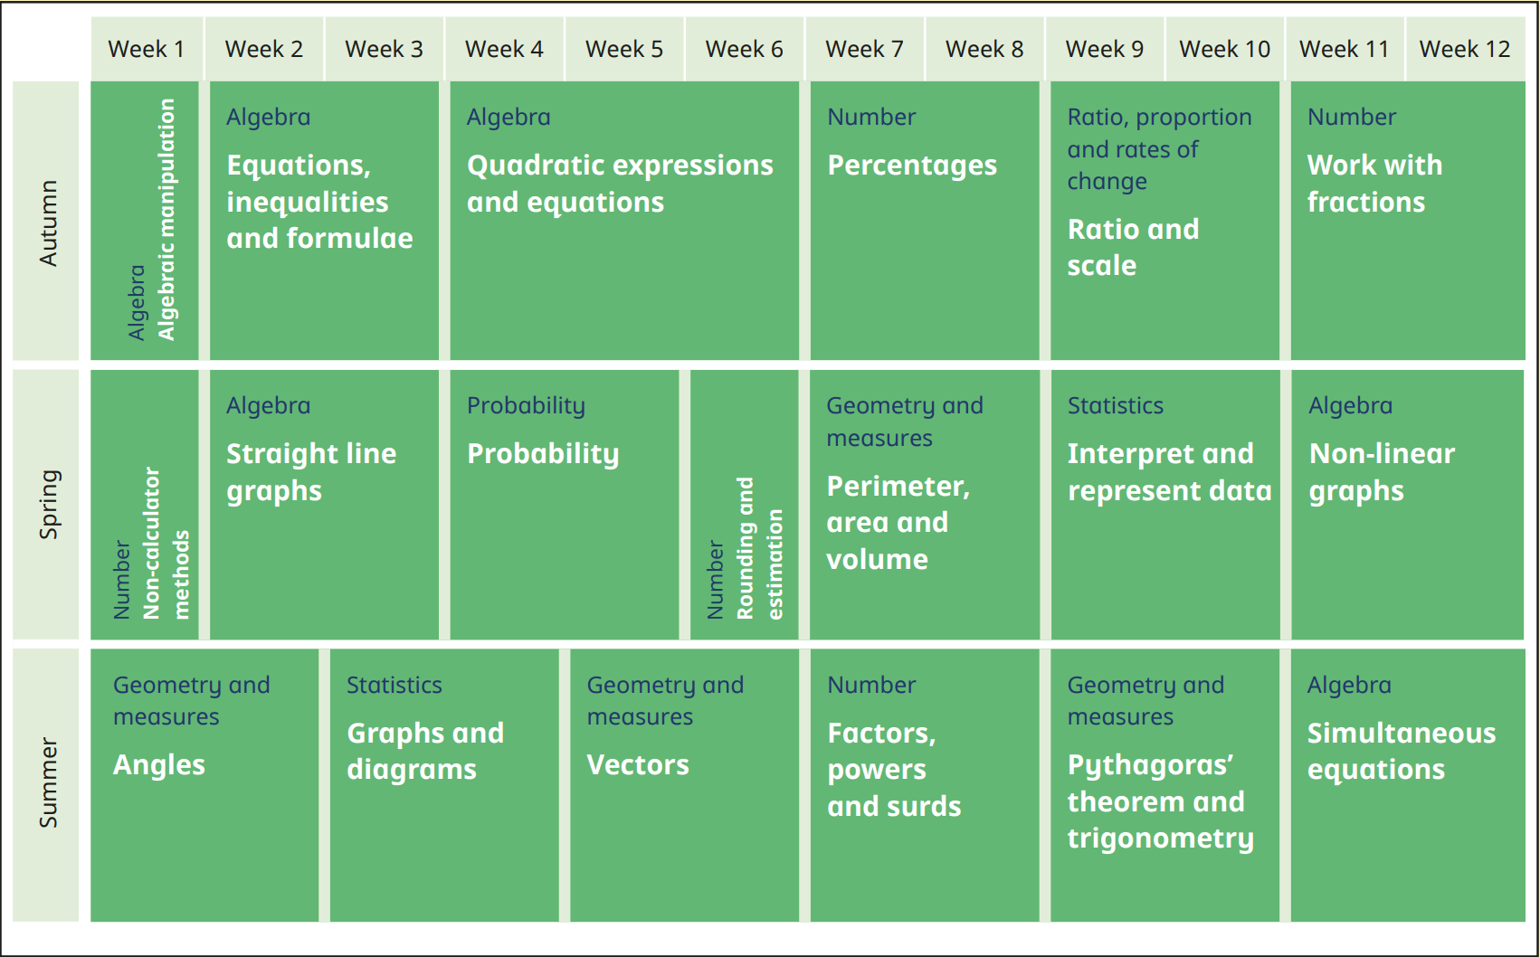Click the Simultaneous equations unit
The height and width of the screenshot is (957, 1540).
coord(1401,751)
